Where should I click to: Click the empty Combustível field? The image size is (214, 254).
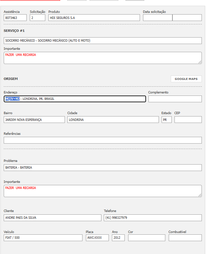pyautogui.click(x=185, y=238)
